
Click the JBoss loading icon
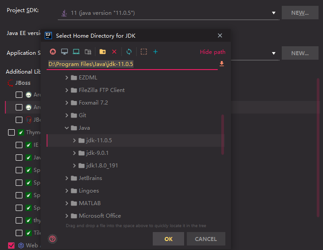[x=10, y=83]
